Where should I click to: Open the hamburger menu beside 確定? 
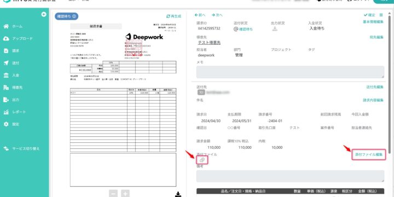(x=381, y=15)
